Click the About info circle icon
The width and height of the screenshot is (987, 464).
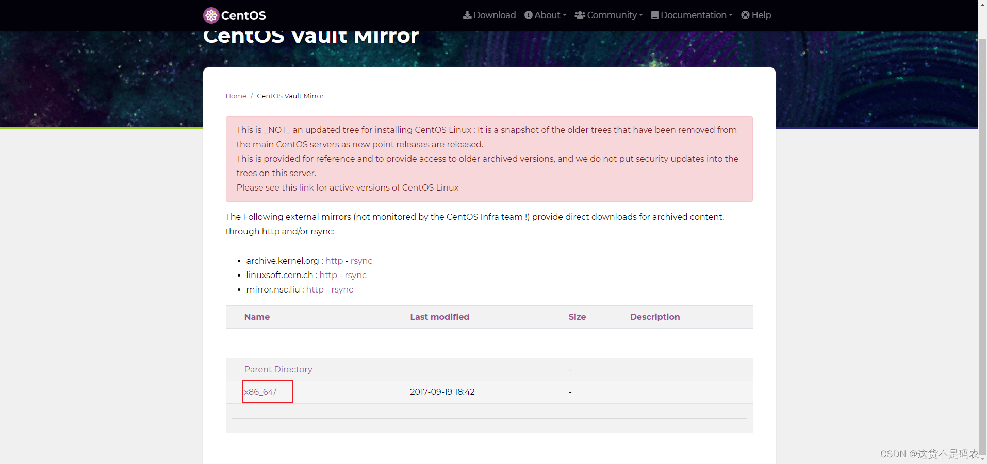[529, 15]
